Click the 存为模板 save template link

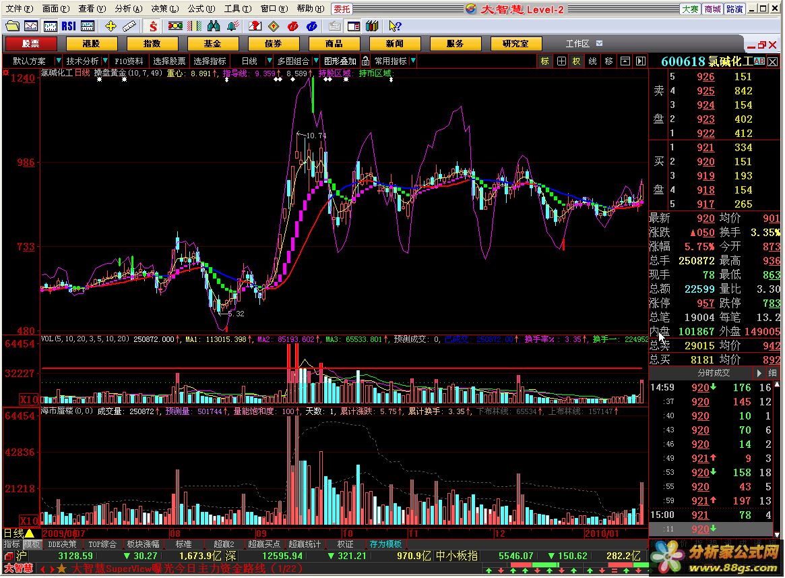click(x=385, y=544)
